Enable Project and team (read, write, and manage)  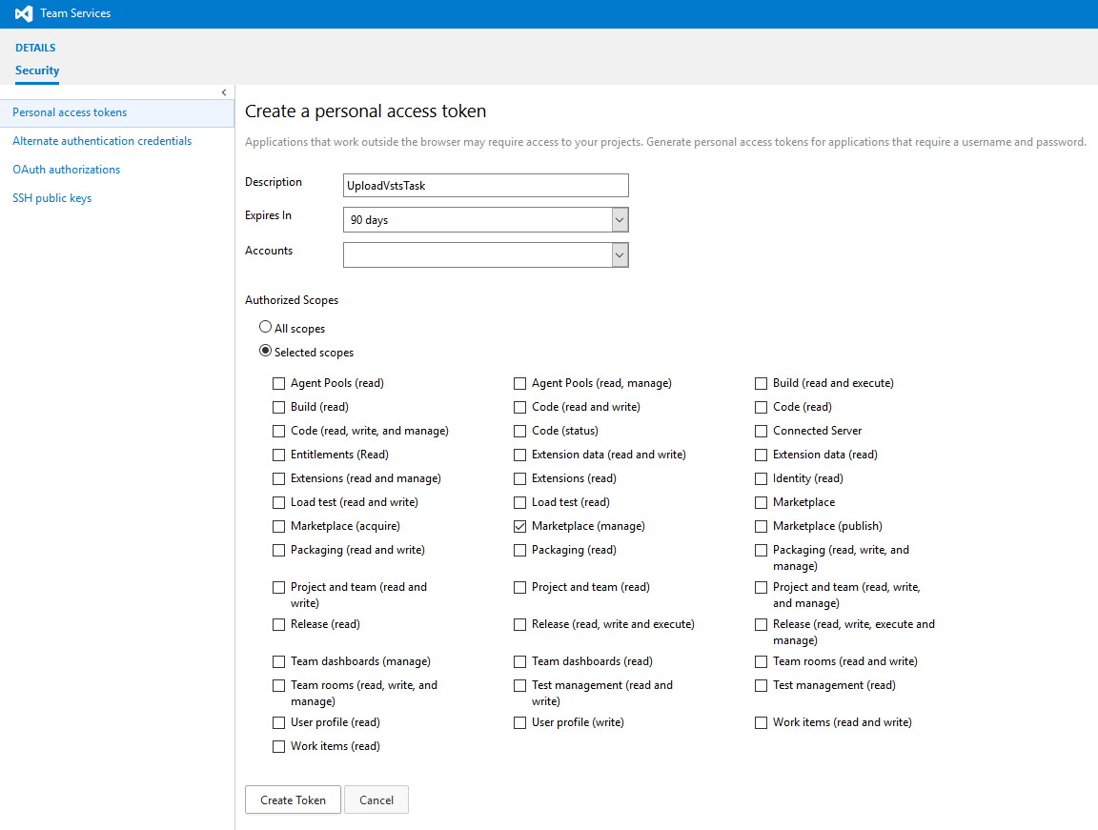tap(762, 588)
